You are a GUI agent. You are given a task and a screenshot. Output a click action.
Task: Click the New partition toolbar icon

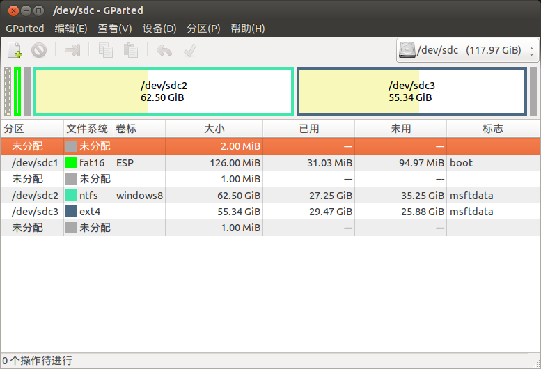pyautogui.click(x=15, y=50)
